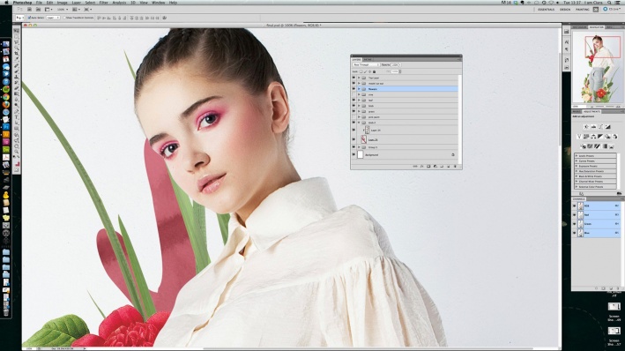
Task: Add a Curves adjustment
Action: (x=600, y=127)
